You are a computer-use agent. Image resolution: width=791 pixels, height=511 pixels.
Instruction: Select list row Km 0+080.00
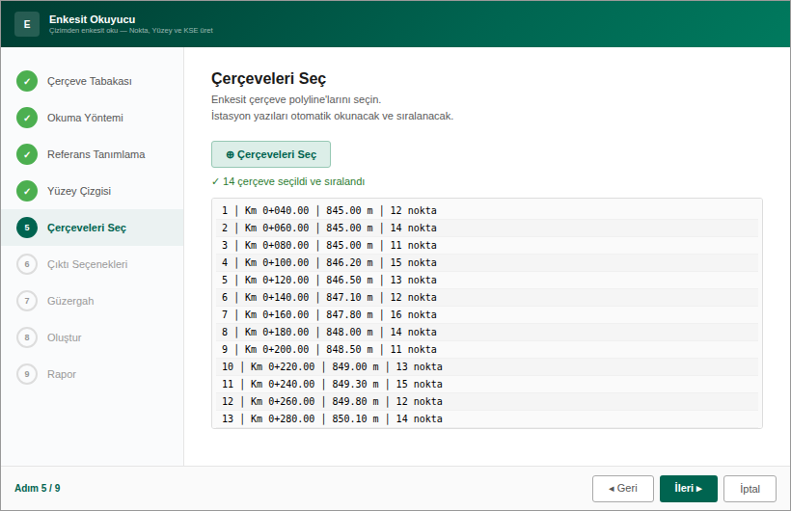[487, 245]
